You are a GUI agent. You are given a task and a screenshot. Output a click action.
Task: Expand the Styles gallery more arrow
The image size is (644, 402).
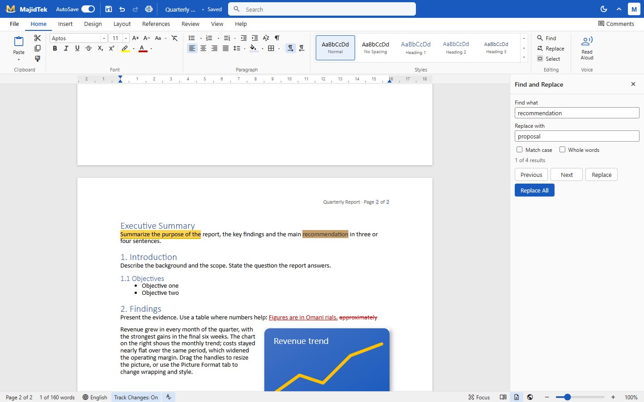coord(524,57)
